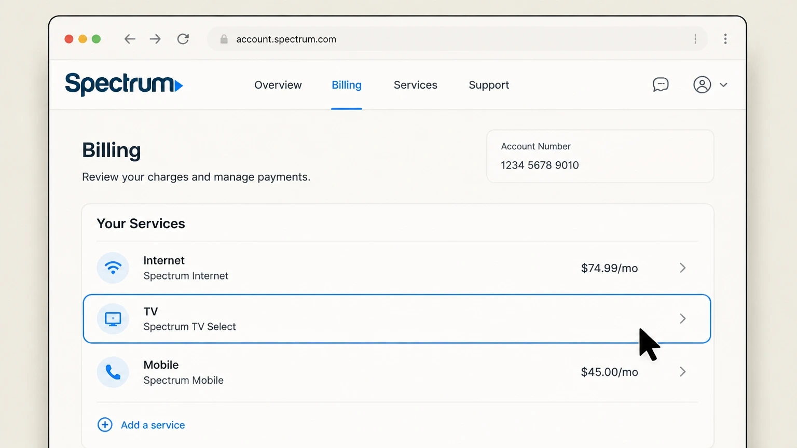The height and width of the screenshot is (448, 797).
Task: Click the browser back arrow
Action: tap(130, 39)
